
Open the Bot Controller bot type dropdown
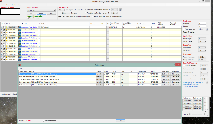point(41,10)
